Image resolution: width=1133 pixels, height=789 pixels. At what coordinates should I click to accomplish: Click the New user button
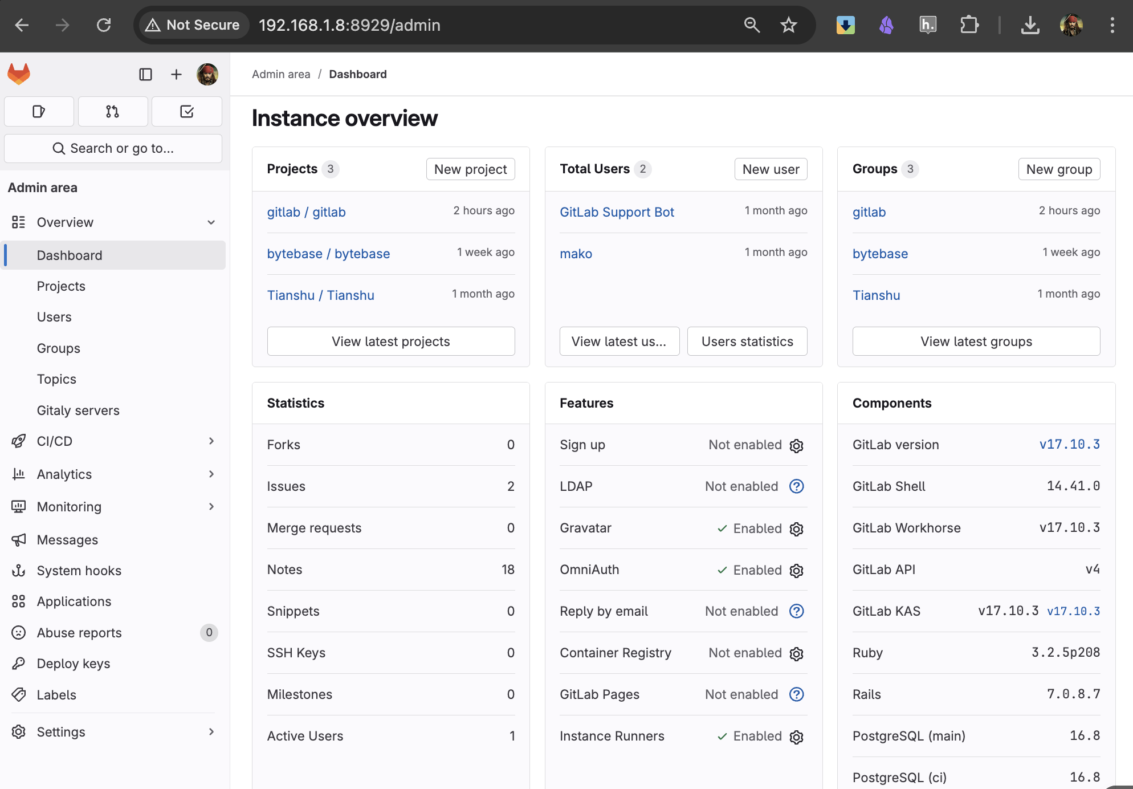[771, 169]
